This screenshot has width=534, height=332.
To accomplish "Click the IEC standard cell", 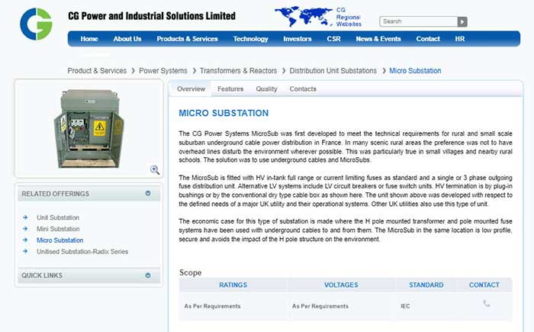I will [405, 306].
